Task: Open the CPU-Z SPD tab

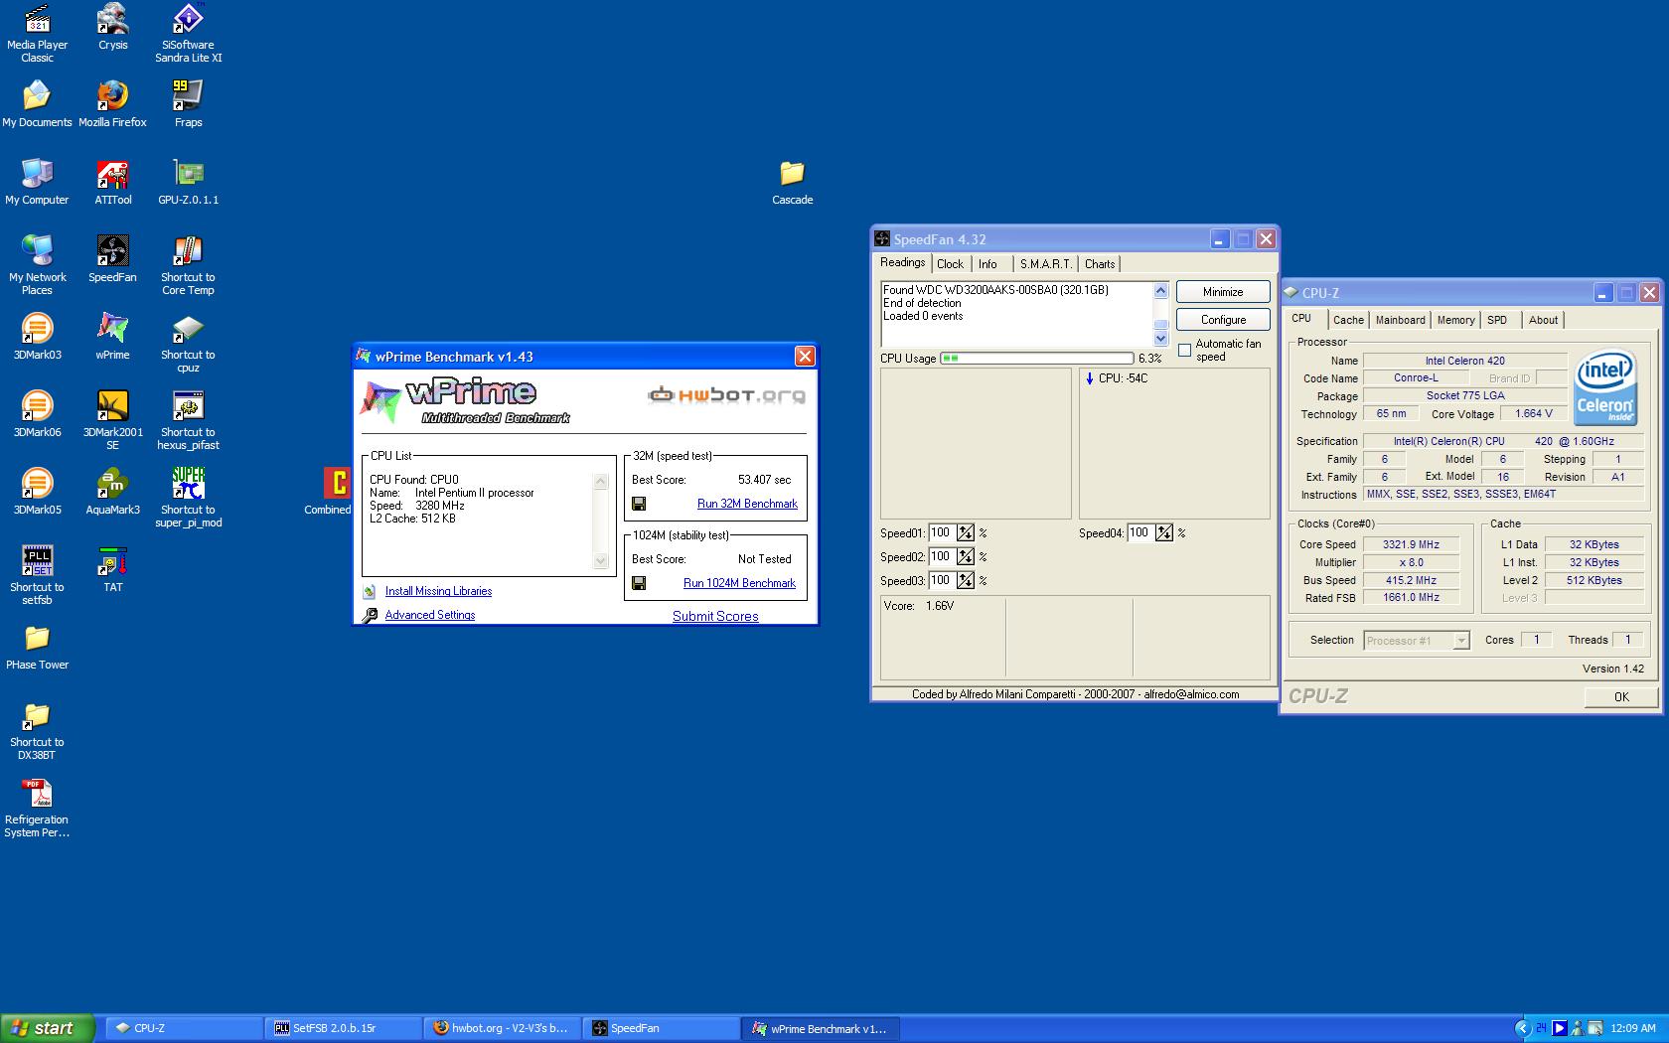Action: click(x=1497, y=320)
